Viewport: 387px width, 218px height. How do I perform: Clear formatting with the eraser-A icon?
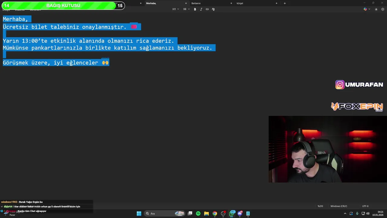(213, 9)
